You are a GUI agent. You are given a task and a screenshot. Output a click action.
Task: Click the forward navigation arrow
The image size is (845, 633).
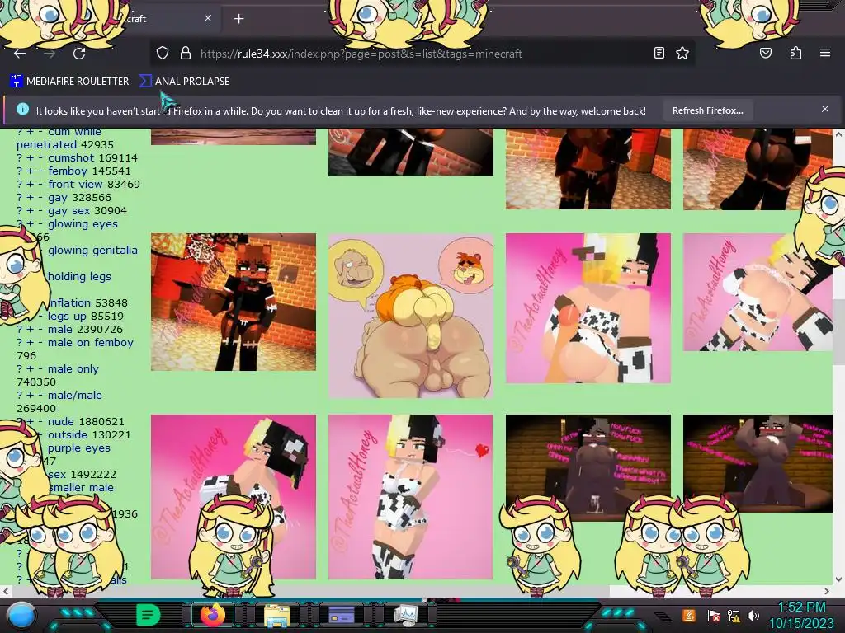pyautogui.click(x=50, y=54)
